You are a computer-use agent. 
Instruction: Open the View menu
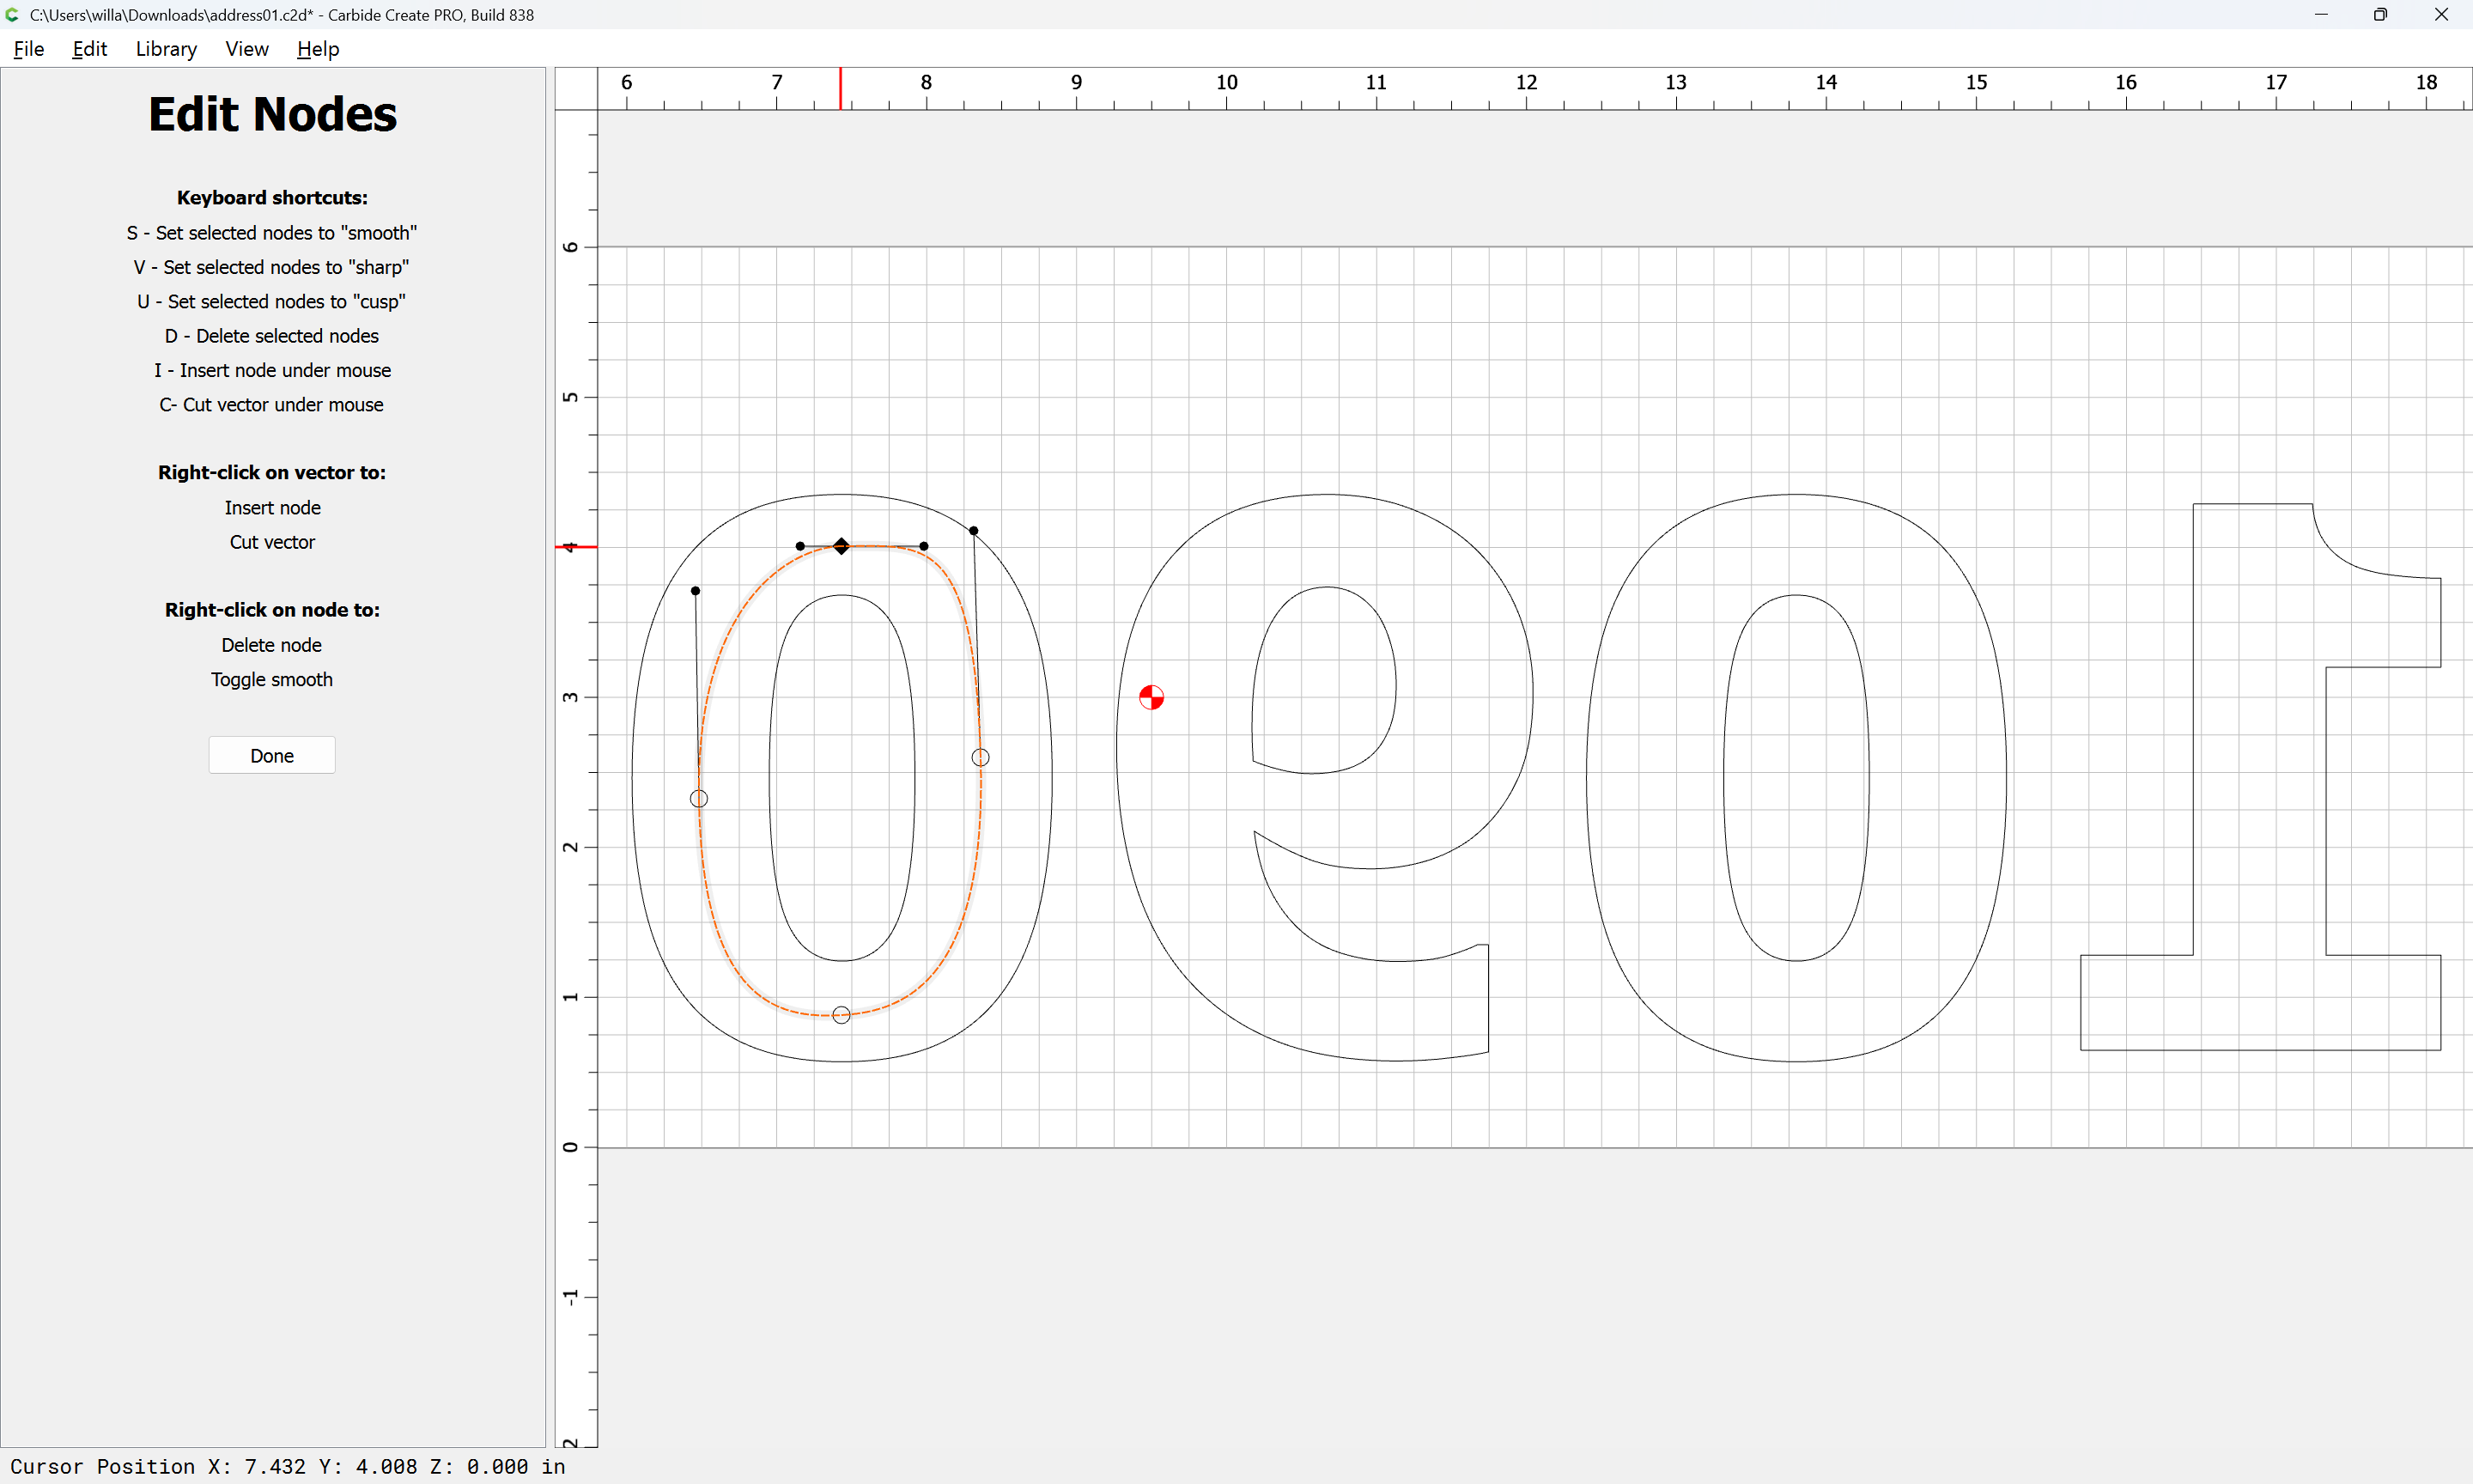(x=246, y=49)
